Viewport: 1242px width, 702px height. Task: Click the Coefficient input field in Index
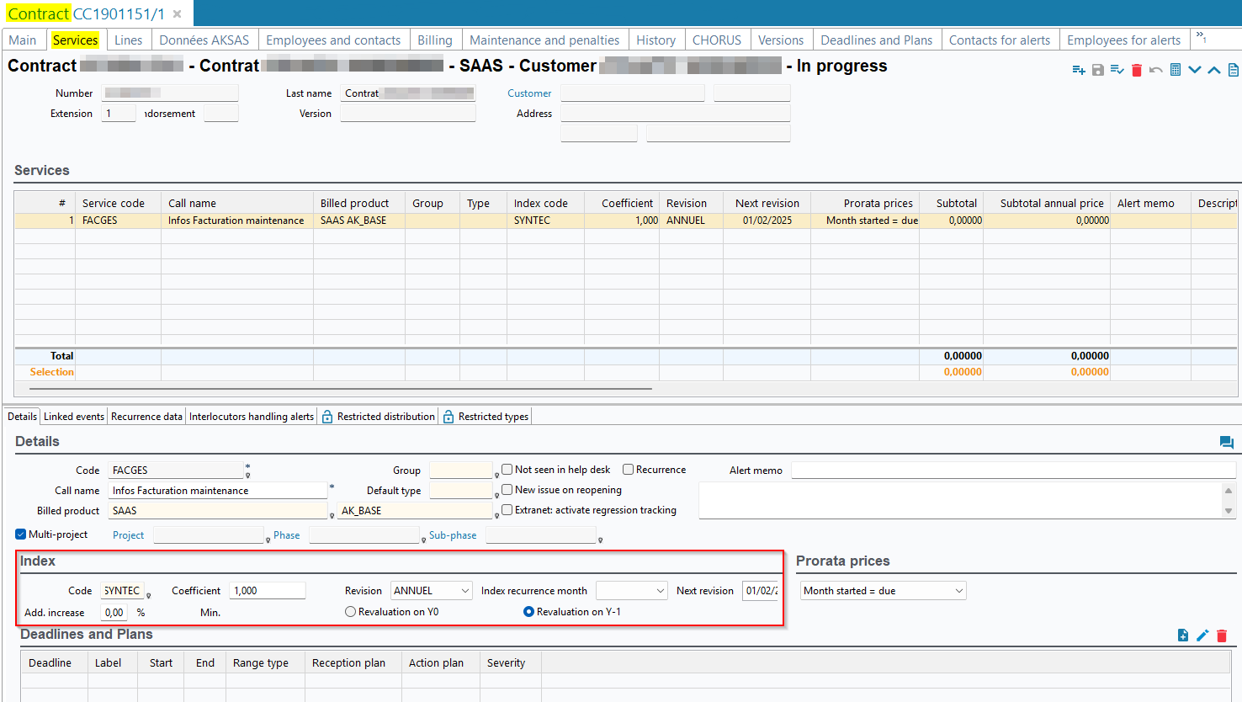click(x=268, y=591)
